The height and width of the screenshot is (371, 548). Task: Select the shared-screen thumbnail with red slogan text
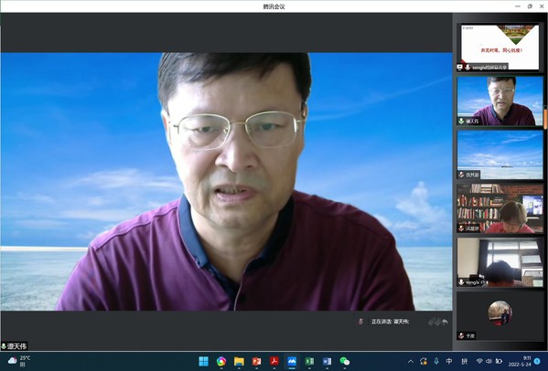point(500,48)
